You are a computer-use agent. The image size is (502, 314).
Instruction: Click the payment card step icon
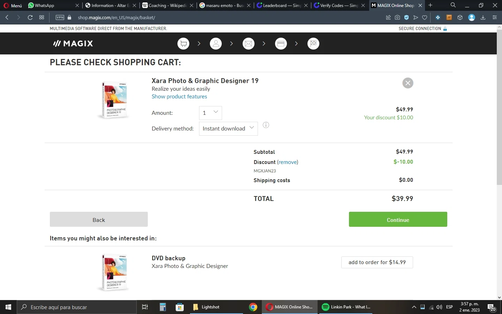(x=281, y=44)
